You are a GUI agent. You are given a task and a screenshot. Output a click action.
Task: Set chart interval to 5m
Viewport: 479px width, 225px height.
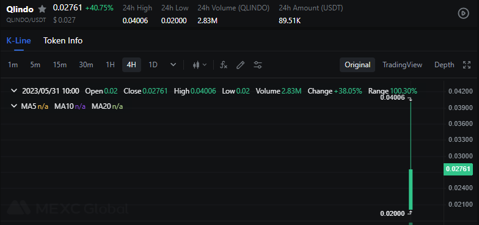(35, 65)
